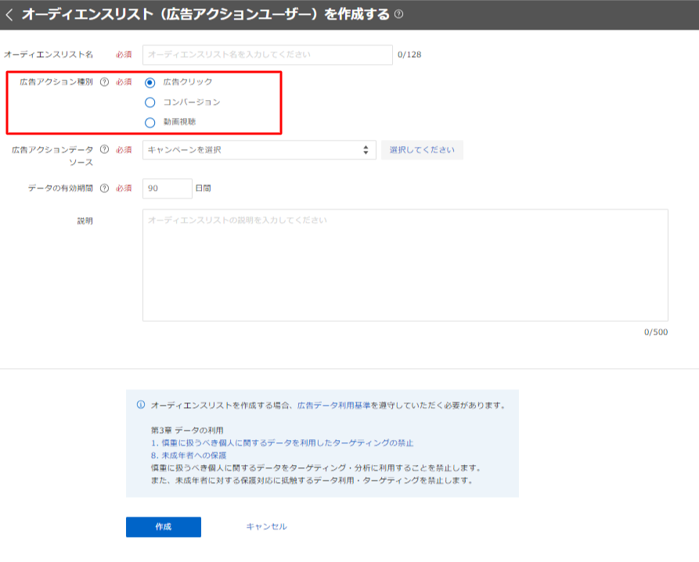Click the info icon in the notice box

[141, 405]
